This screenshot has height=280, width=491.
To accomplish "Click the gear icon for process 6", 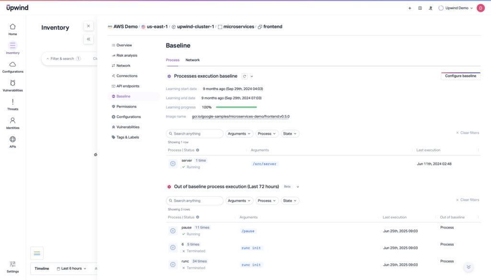I will click(173, 248).
